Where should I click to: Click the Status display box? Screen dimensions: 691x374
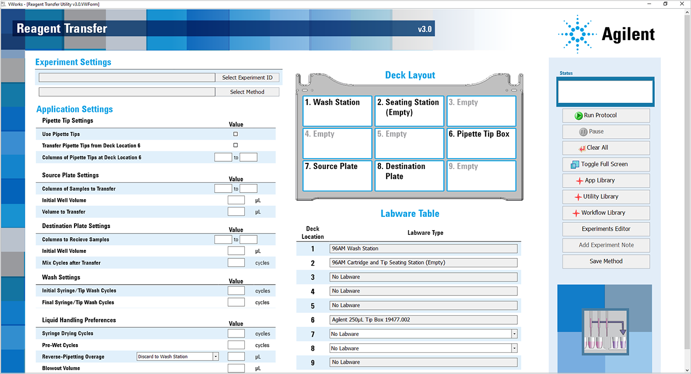(x=607, y=92)
